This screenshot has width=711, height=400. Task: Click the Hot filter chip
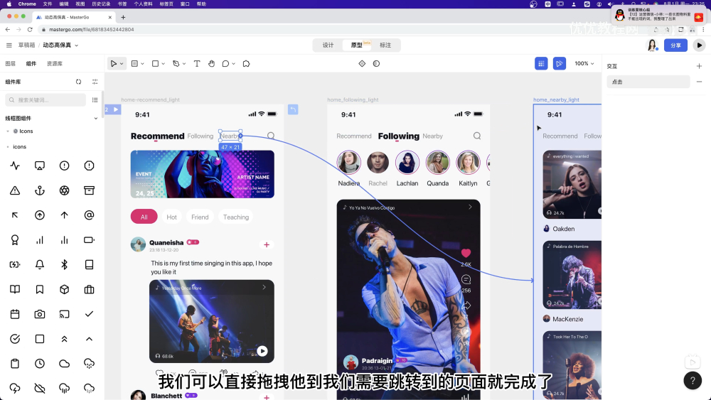pos(171,217)
